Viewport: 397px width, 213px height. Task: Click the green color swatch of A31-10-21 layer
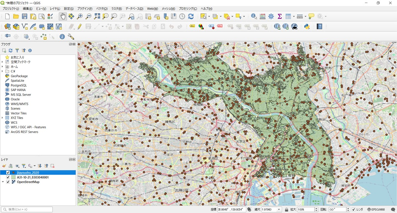(x=13, y=177)
